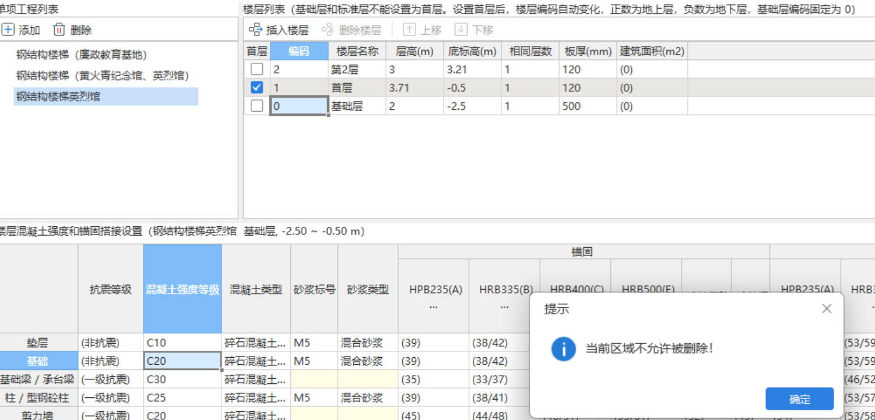The image size is (875, 420).
Task: Click the 基础 row header
Action: coord(38,361)
